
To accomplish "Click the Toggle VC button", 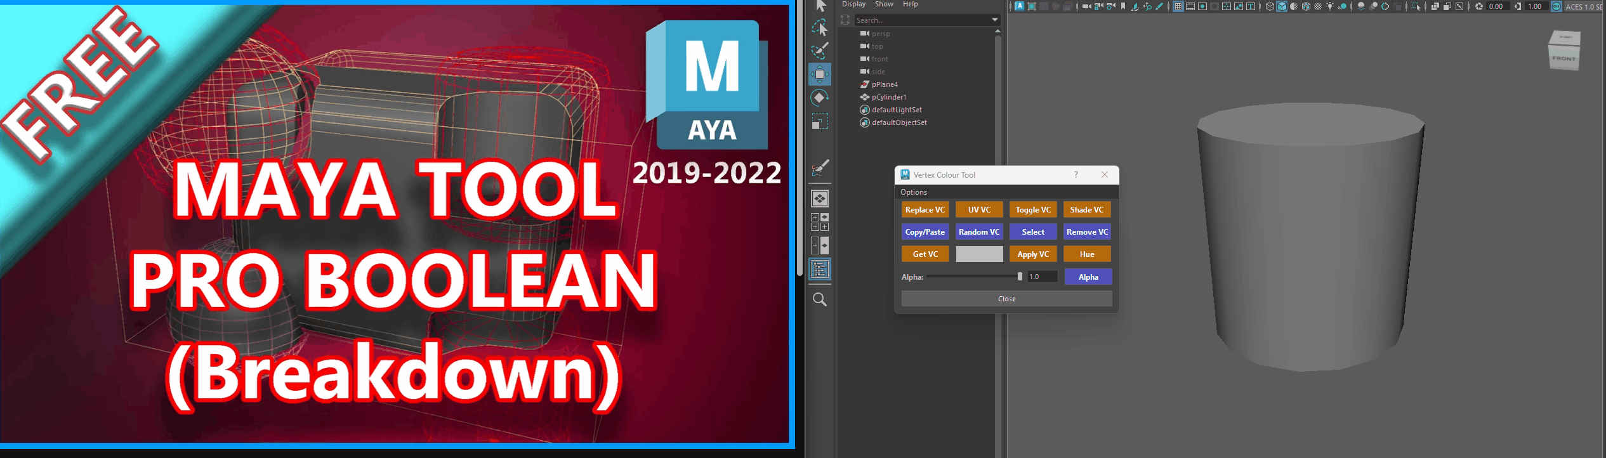I will click(x=1033, y=210).
